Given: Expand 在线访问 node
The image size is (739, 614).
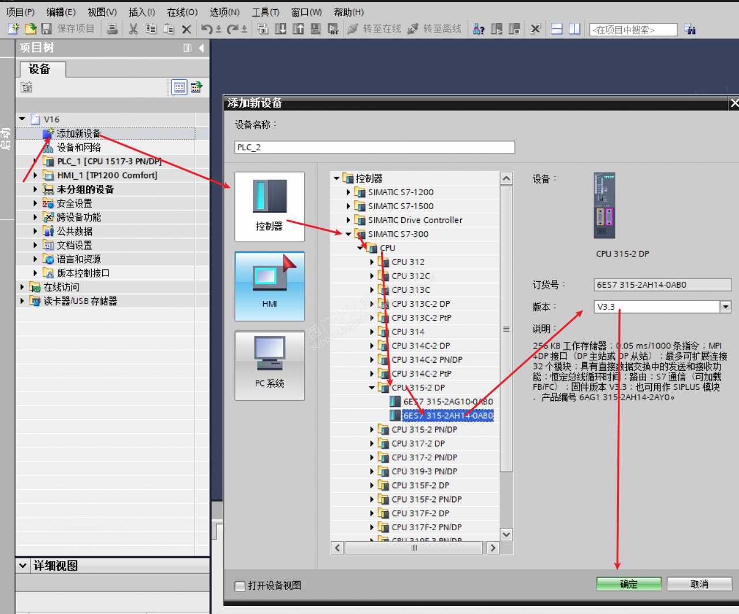Looking at the screenshot, I should (22, 287).
